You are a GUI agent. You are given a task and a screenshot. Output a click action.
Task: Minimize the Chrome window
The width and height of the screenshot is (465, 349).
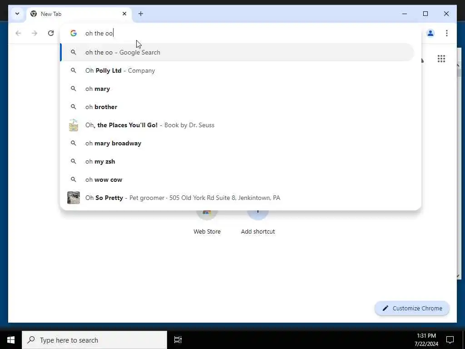405,14
